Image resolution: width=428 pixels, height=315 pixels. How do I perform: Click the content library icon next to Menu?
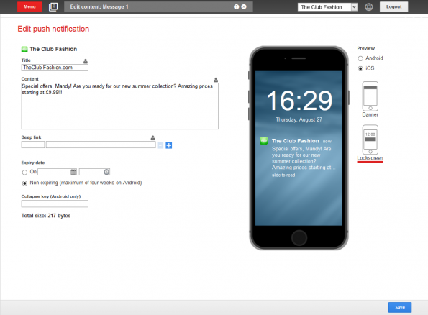click(53, 6)
